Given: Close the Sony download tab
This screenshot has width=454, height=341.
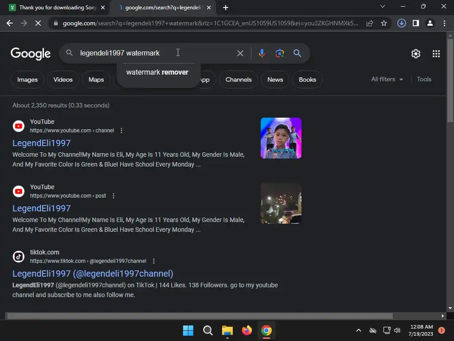Looking at the screenshot, I should pyautogui.click(x=103, y=8).
